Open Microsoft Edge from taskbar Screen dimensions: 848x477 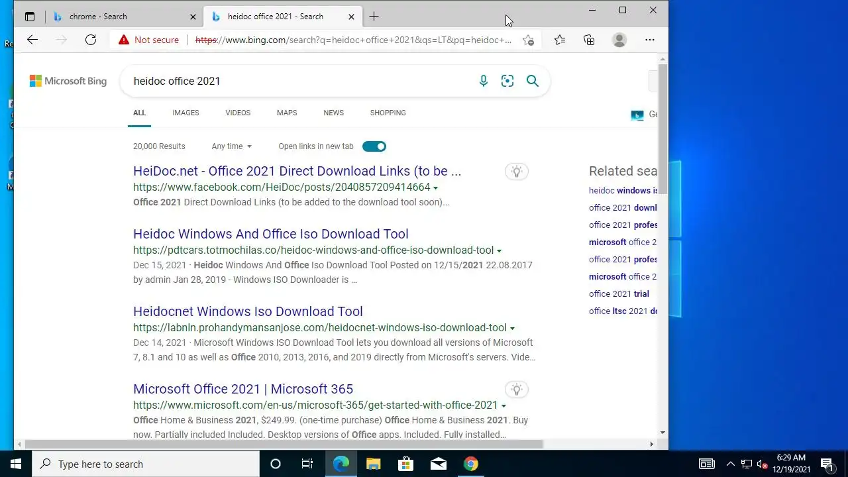coord(341,464)
